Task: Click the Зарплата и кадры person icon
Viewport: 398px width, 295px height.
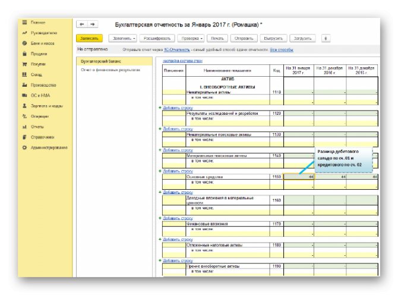Action: [x=24, y=106]
